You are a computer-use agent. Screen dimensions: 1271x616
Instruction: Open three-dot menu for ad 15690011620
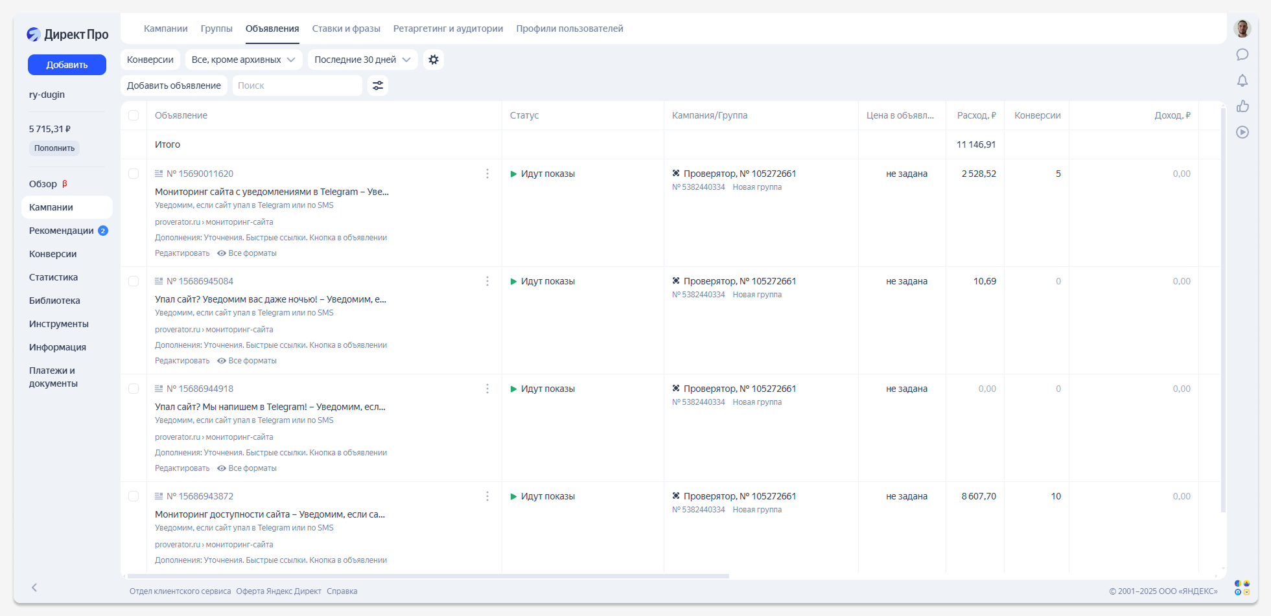(487, 174)
